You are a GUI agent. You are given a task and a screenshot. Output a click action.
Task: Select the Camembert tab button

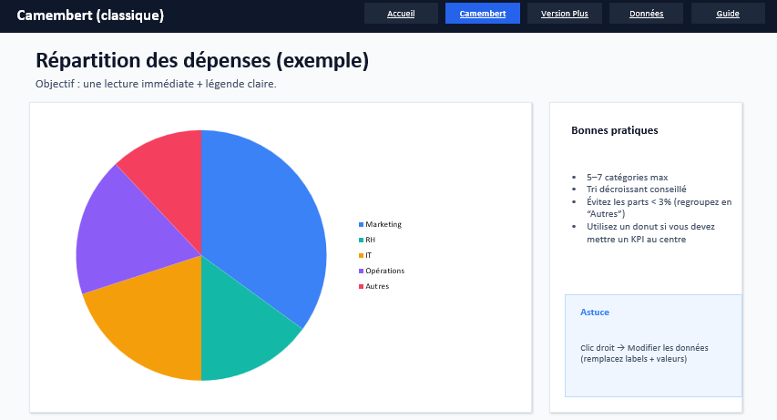483,14
